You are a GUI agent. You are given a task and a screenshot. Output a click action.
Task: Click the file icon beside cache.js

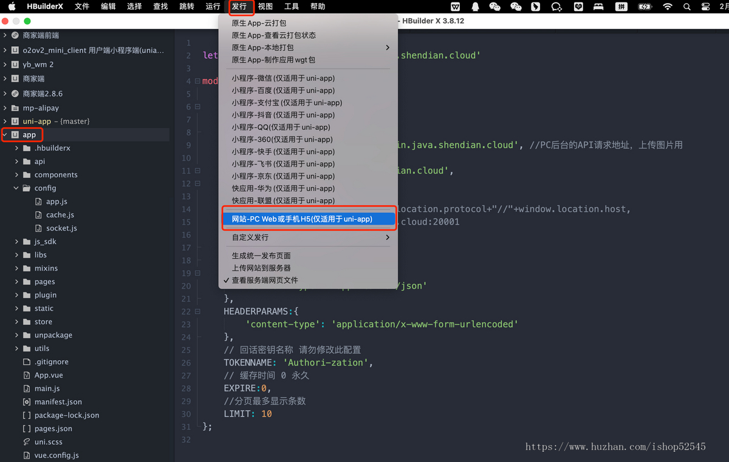tap(38, 215)
